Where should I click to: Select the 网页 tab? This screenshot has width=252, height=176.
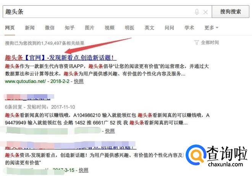[x=10, y=28]
